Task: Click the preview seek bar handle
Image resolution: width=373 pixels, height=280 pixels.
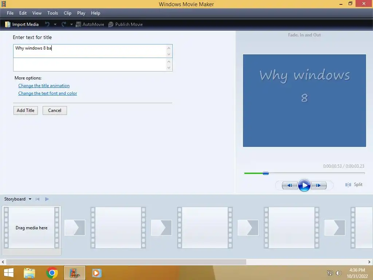Action: [x=266, y=173]
